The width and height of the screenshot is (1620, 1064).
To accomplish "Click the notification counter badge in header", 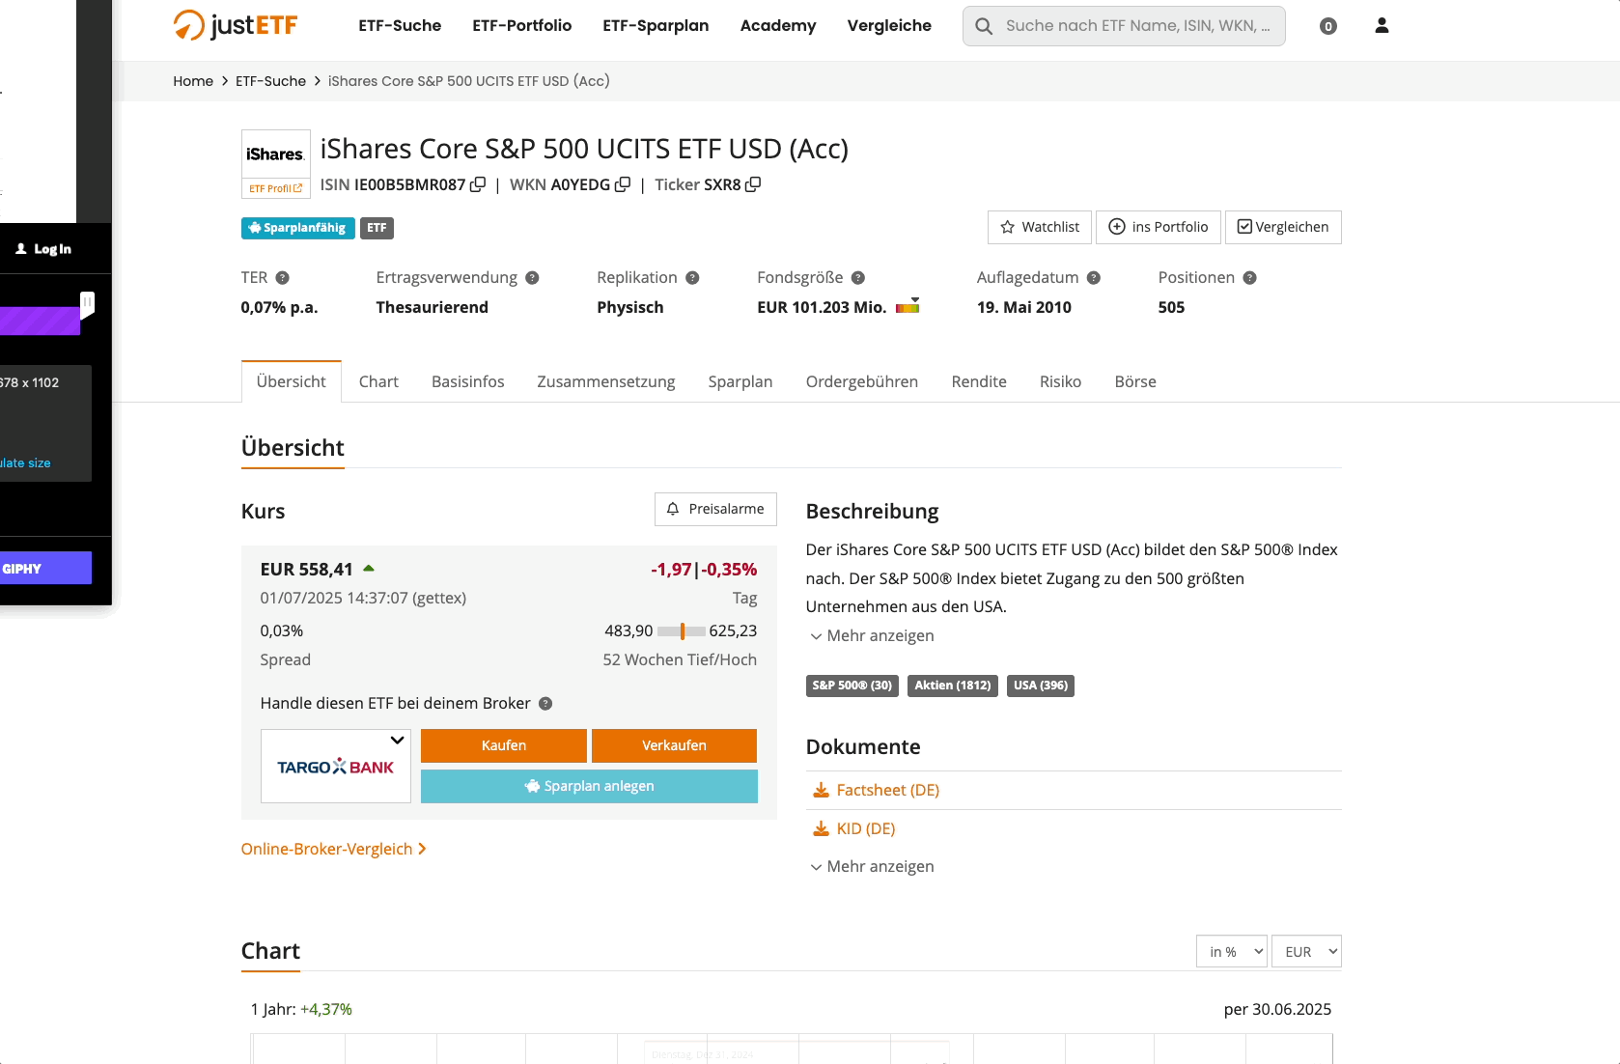I will [x=1328, y=26].
